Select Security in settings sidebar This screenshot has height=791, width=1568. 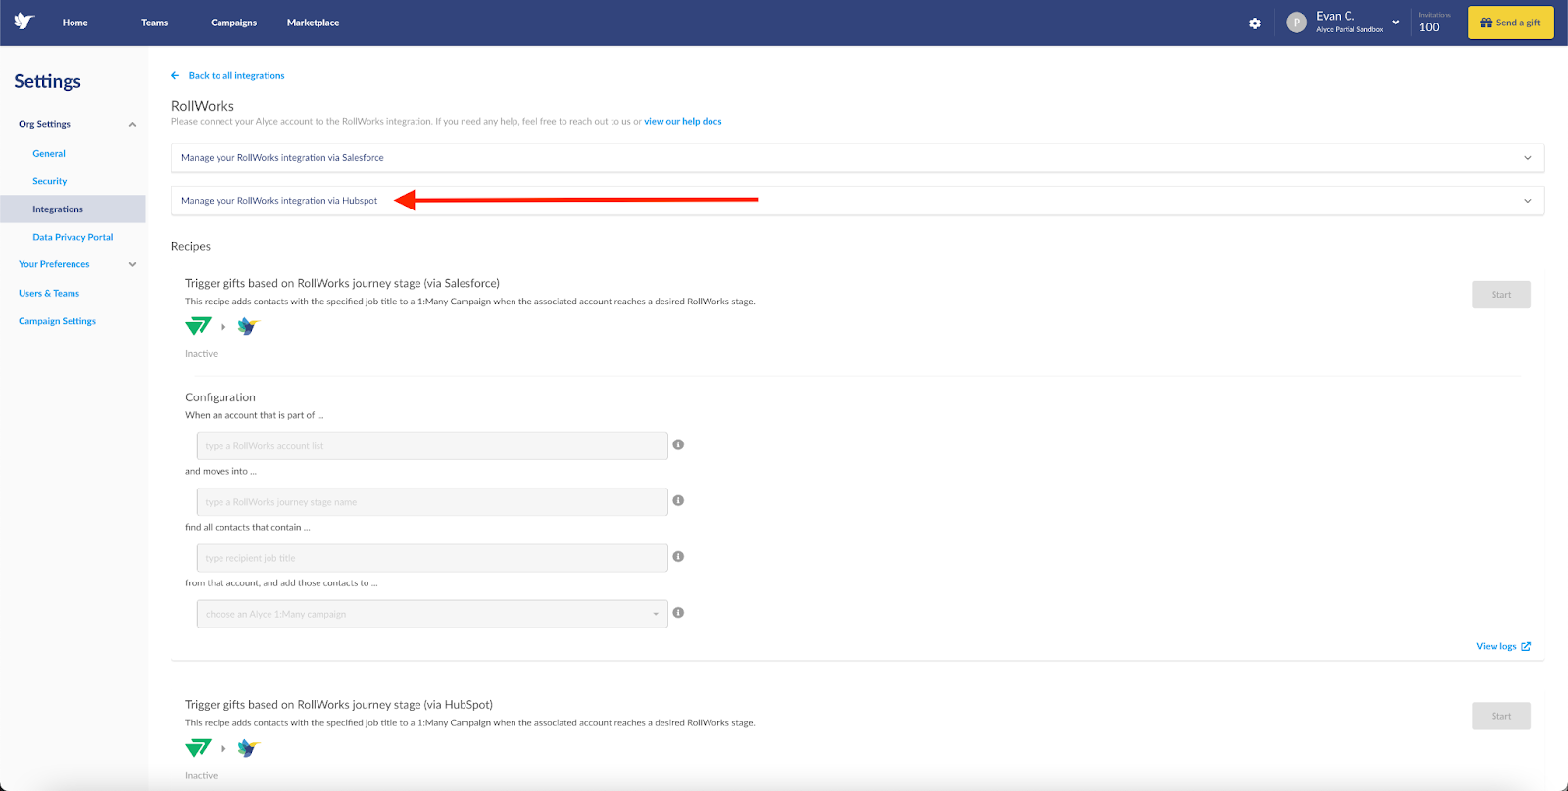click(50, 181)
